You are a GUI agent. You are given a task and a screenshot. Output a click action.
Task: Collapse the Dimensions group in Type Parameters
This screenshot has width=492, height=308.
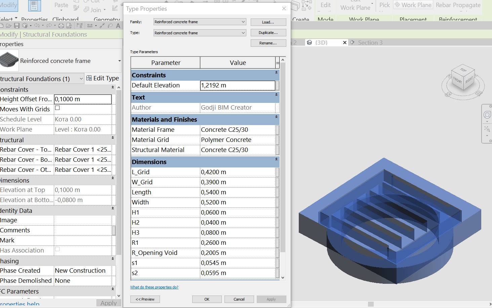click(x=277, y=159)
